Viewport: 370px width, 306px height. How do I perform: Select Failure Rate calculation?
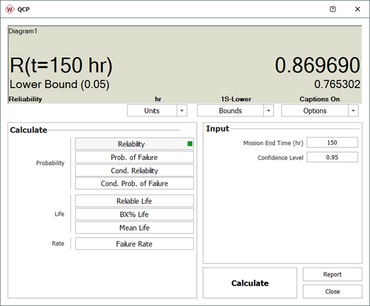pyautogui.click(x=134, y=244)
